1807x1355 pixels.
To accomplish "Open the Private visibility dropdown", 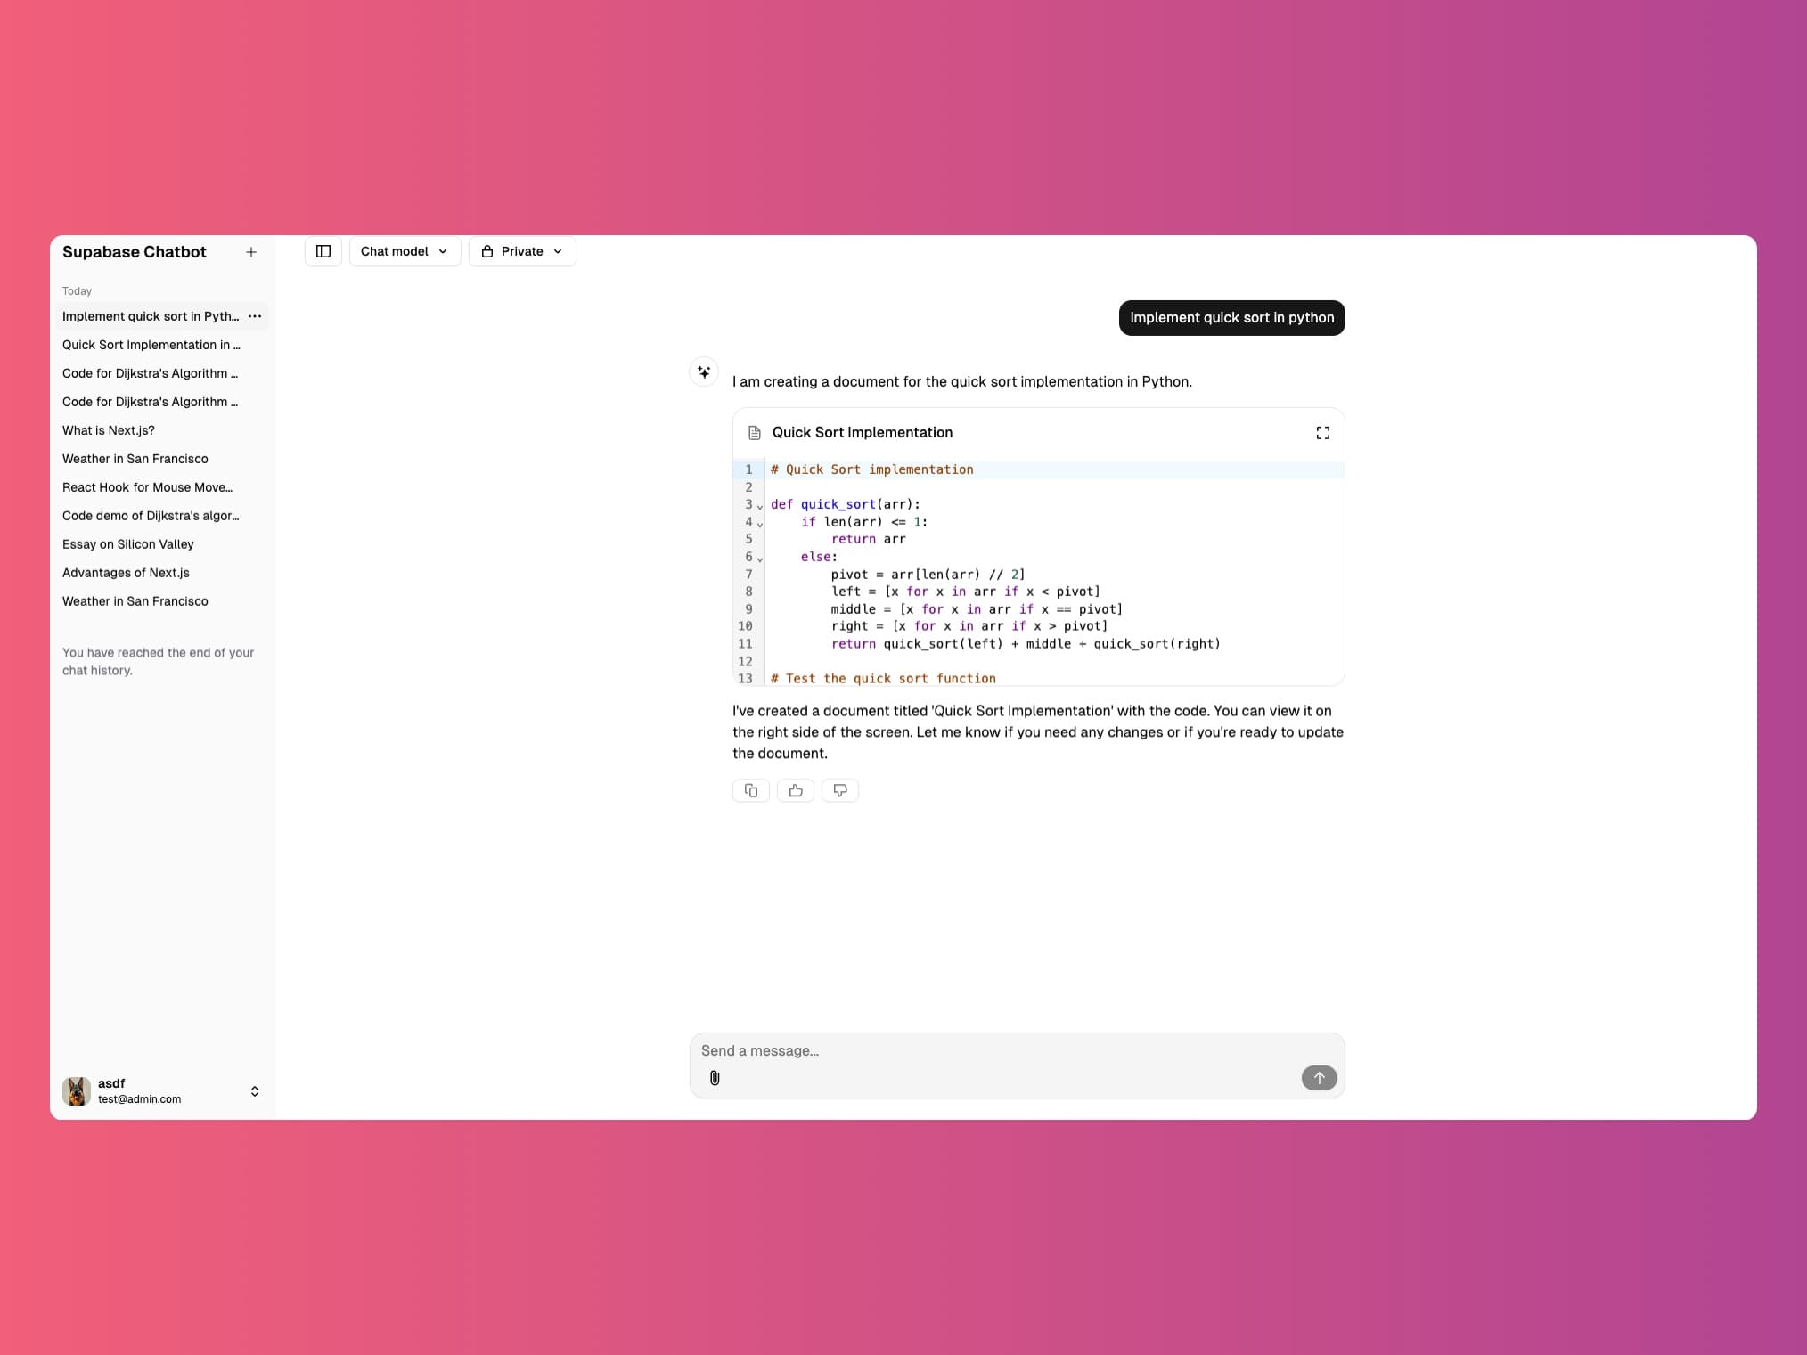I will click(x=521, y=251).
